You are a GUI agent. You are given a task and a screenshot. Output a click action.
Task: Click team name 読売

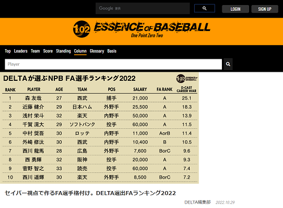[x=82, y=168]
